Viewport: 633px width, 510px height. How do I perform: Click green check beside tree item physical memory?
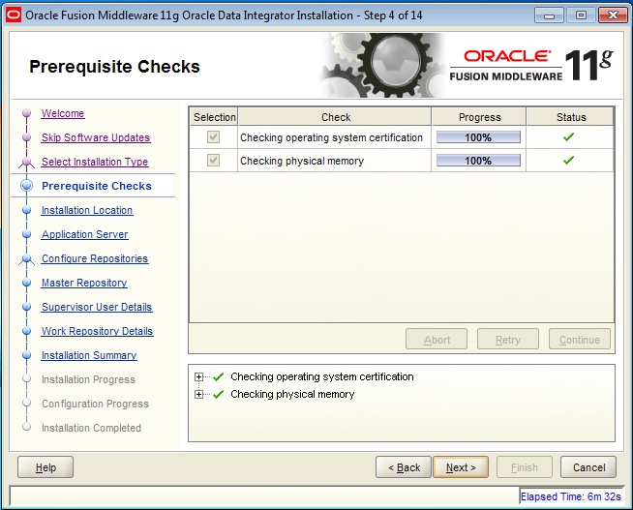[x=219, y=394]
